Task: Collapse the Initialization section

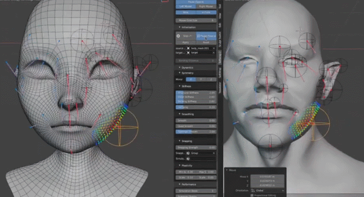Action: (x=180, y=27)
